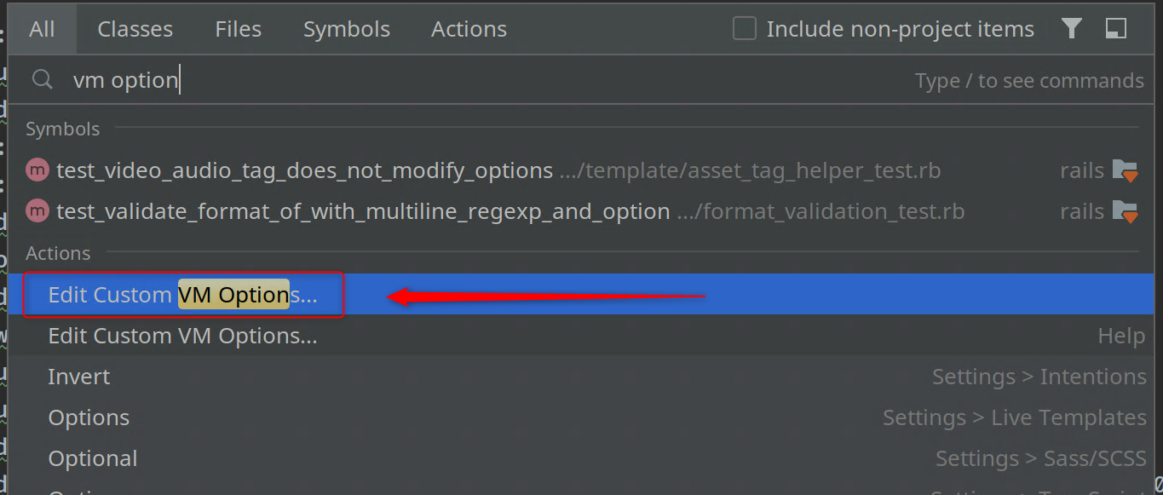
Task: Enable Include non-project items
Action: point(744,27)
